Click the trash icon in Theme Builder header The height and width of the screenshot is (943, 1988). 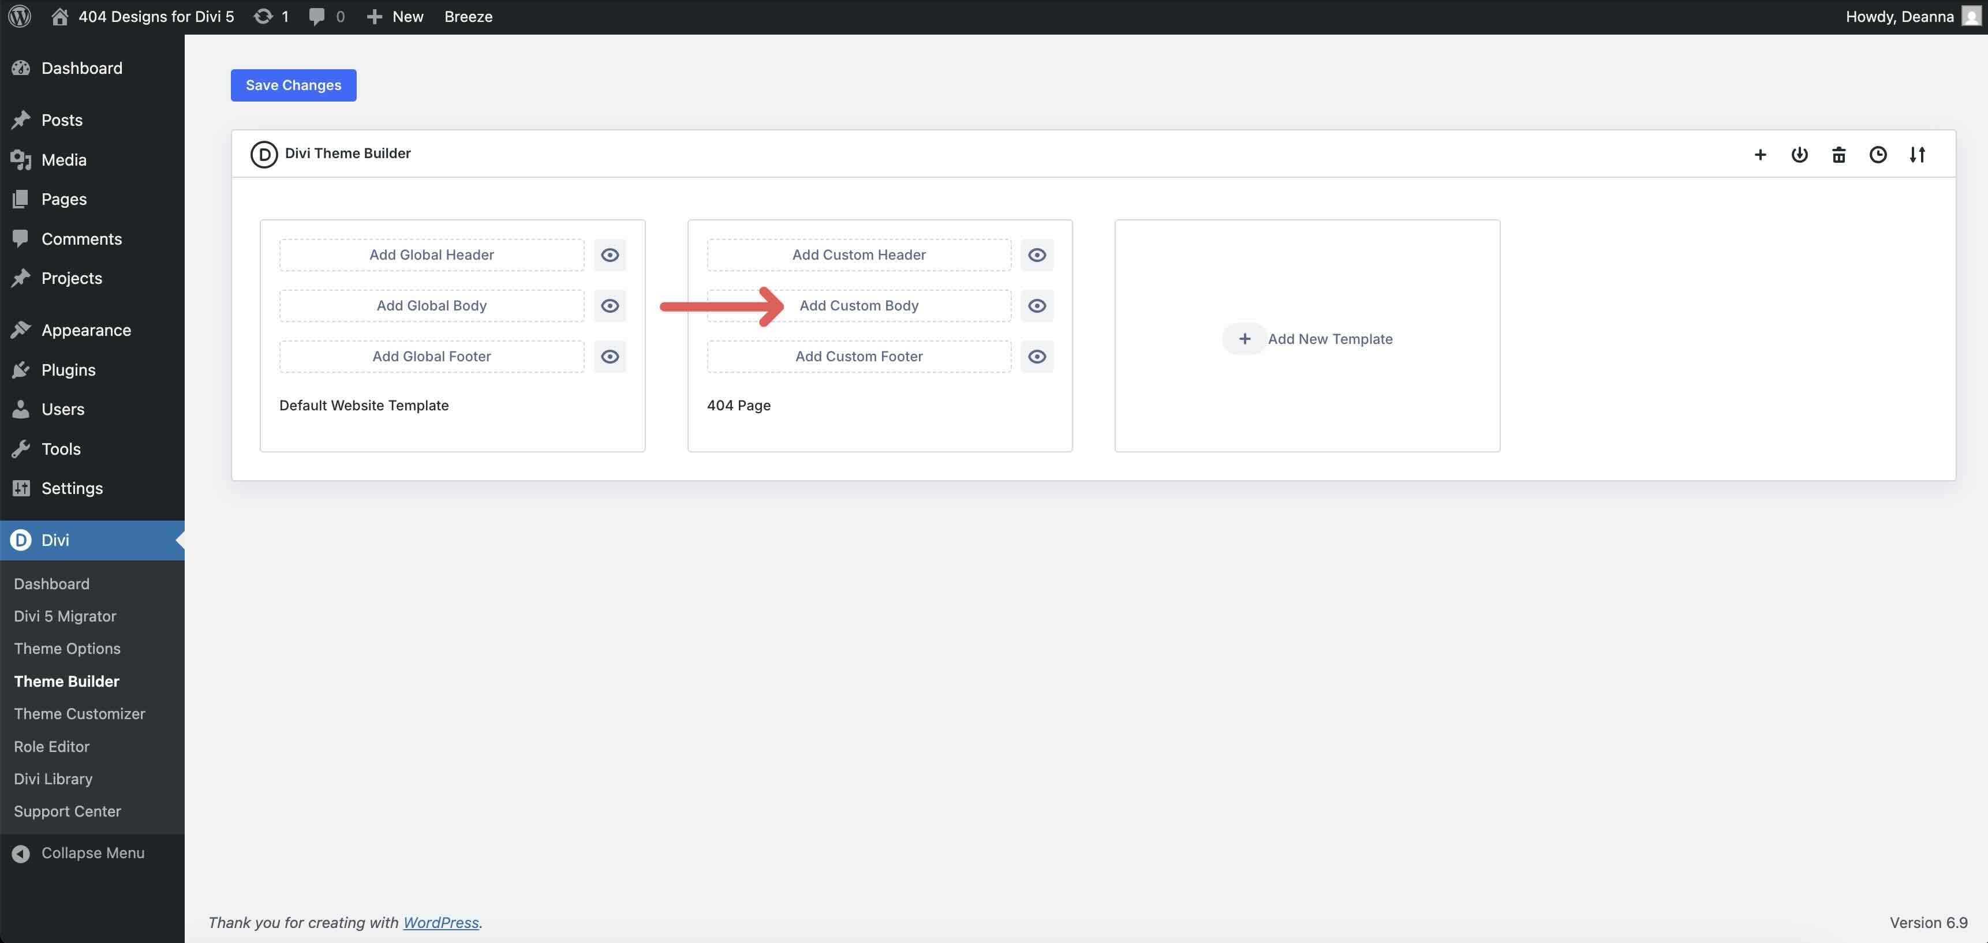point(1838,154)
